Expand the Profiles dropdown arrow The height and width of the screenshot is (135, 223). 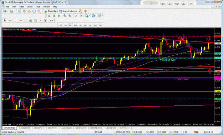[14, 11]
